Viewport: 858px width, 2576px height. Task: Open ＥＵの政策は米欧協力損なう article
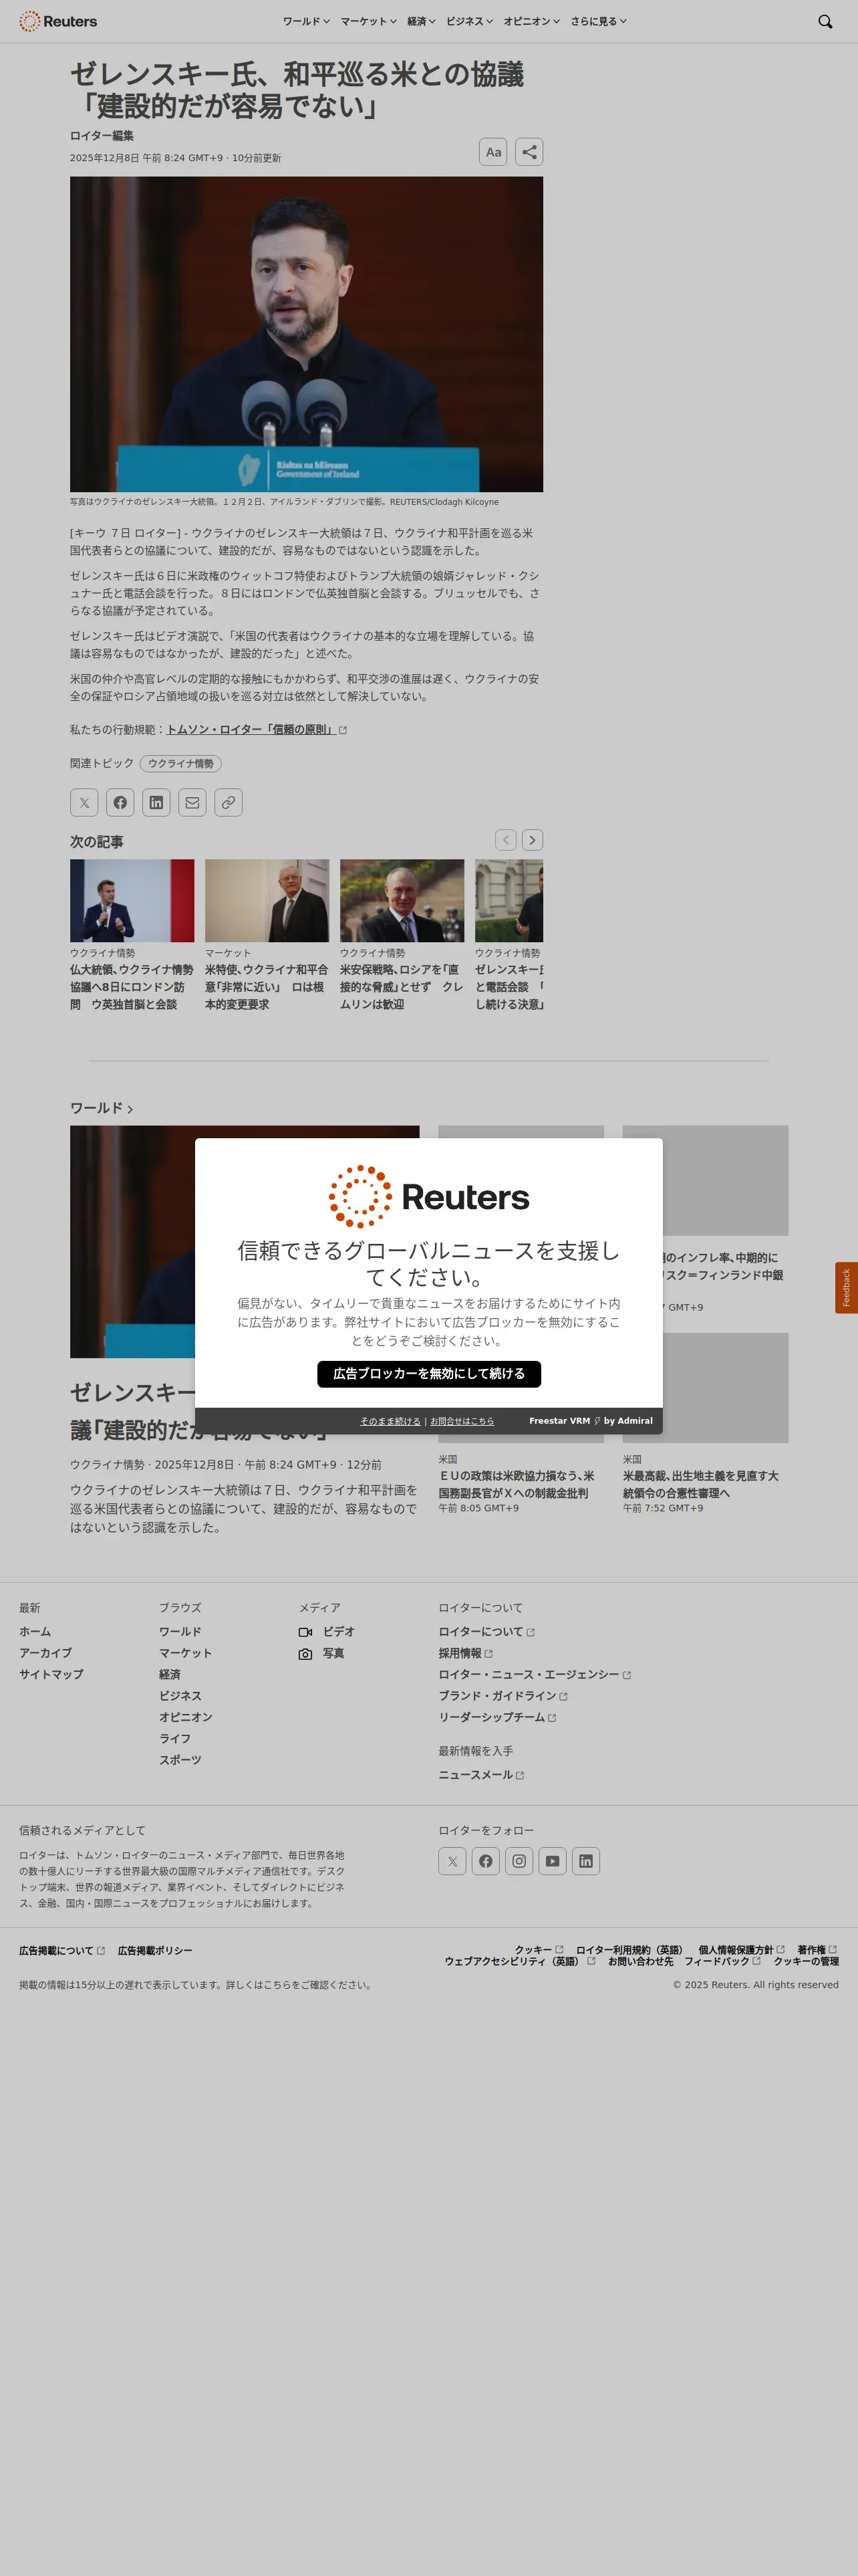(x=517, y=1484)
